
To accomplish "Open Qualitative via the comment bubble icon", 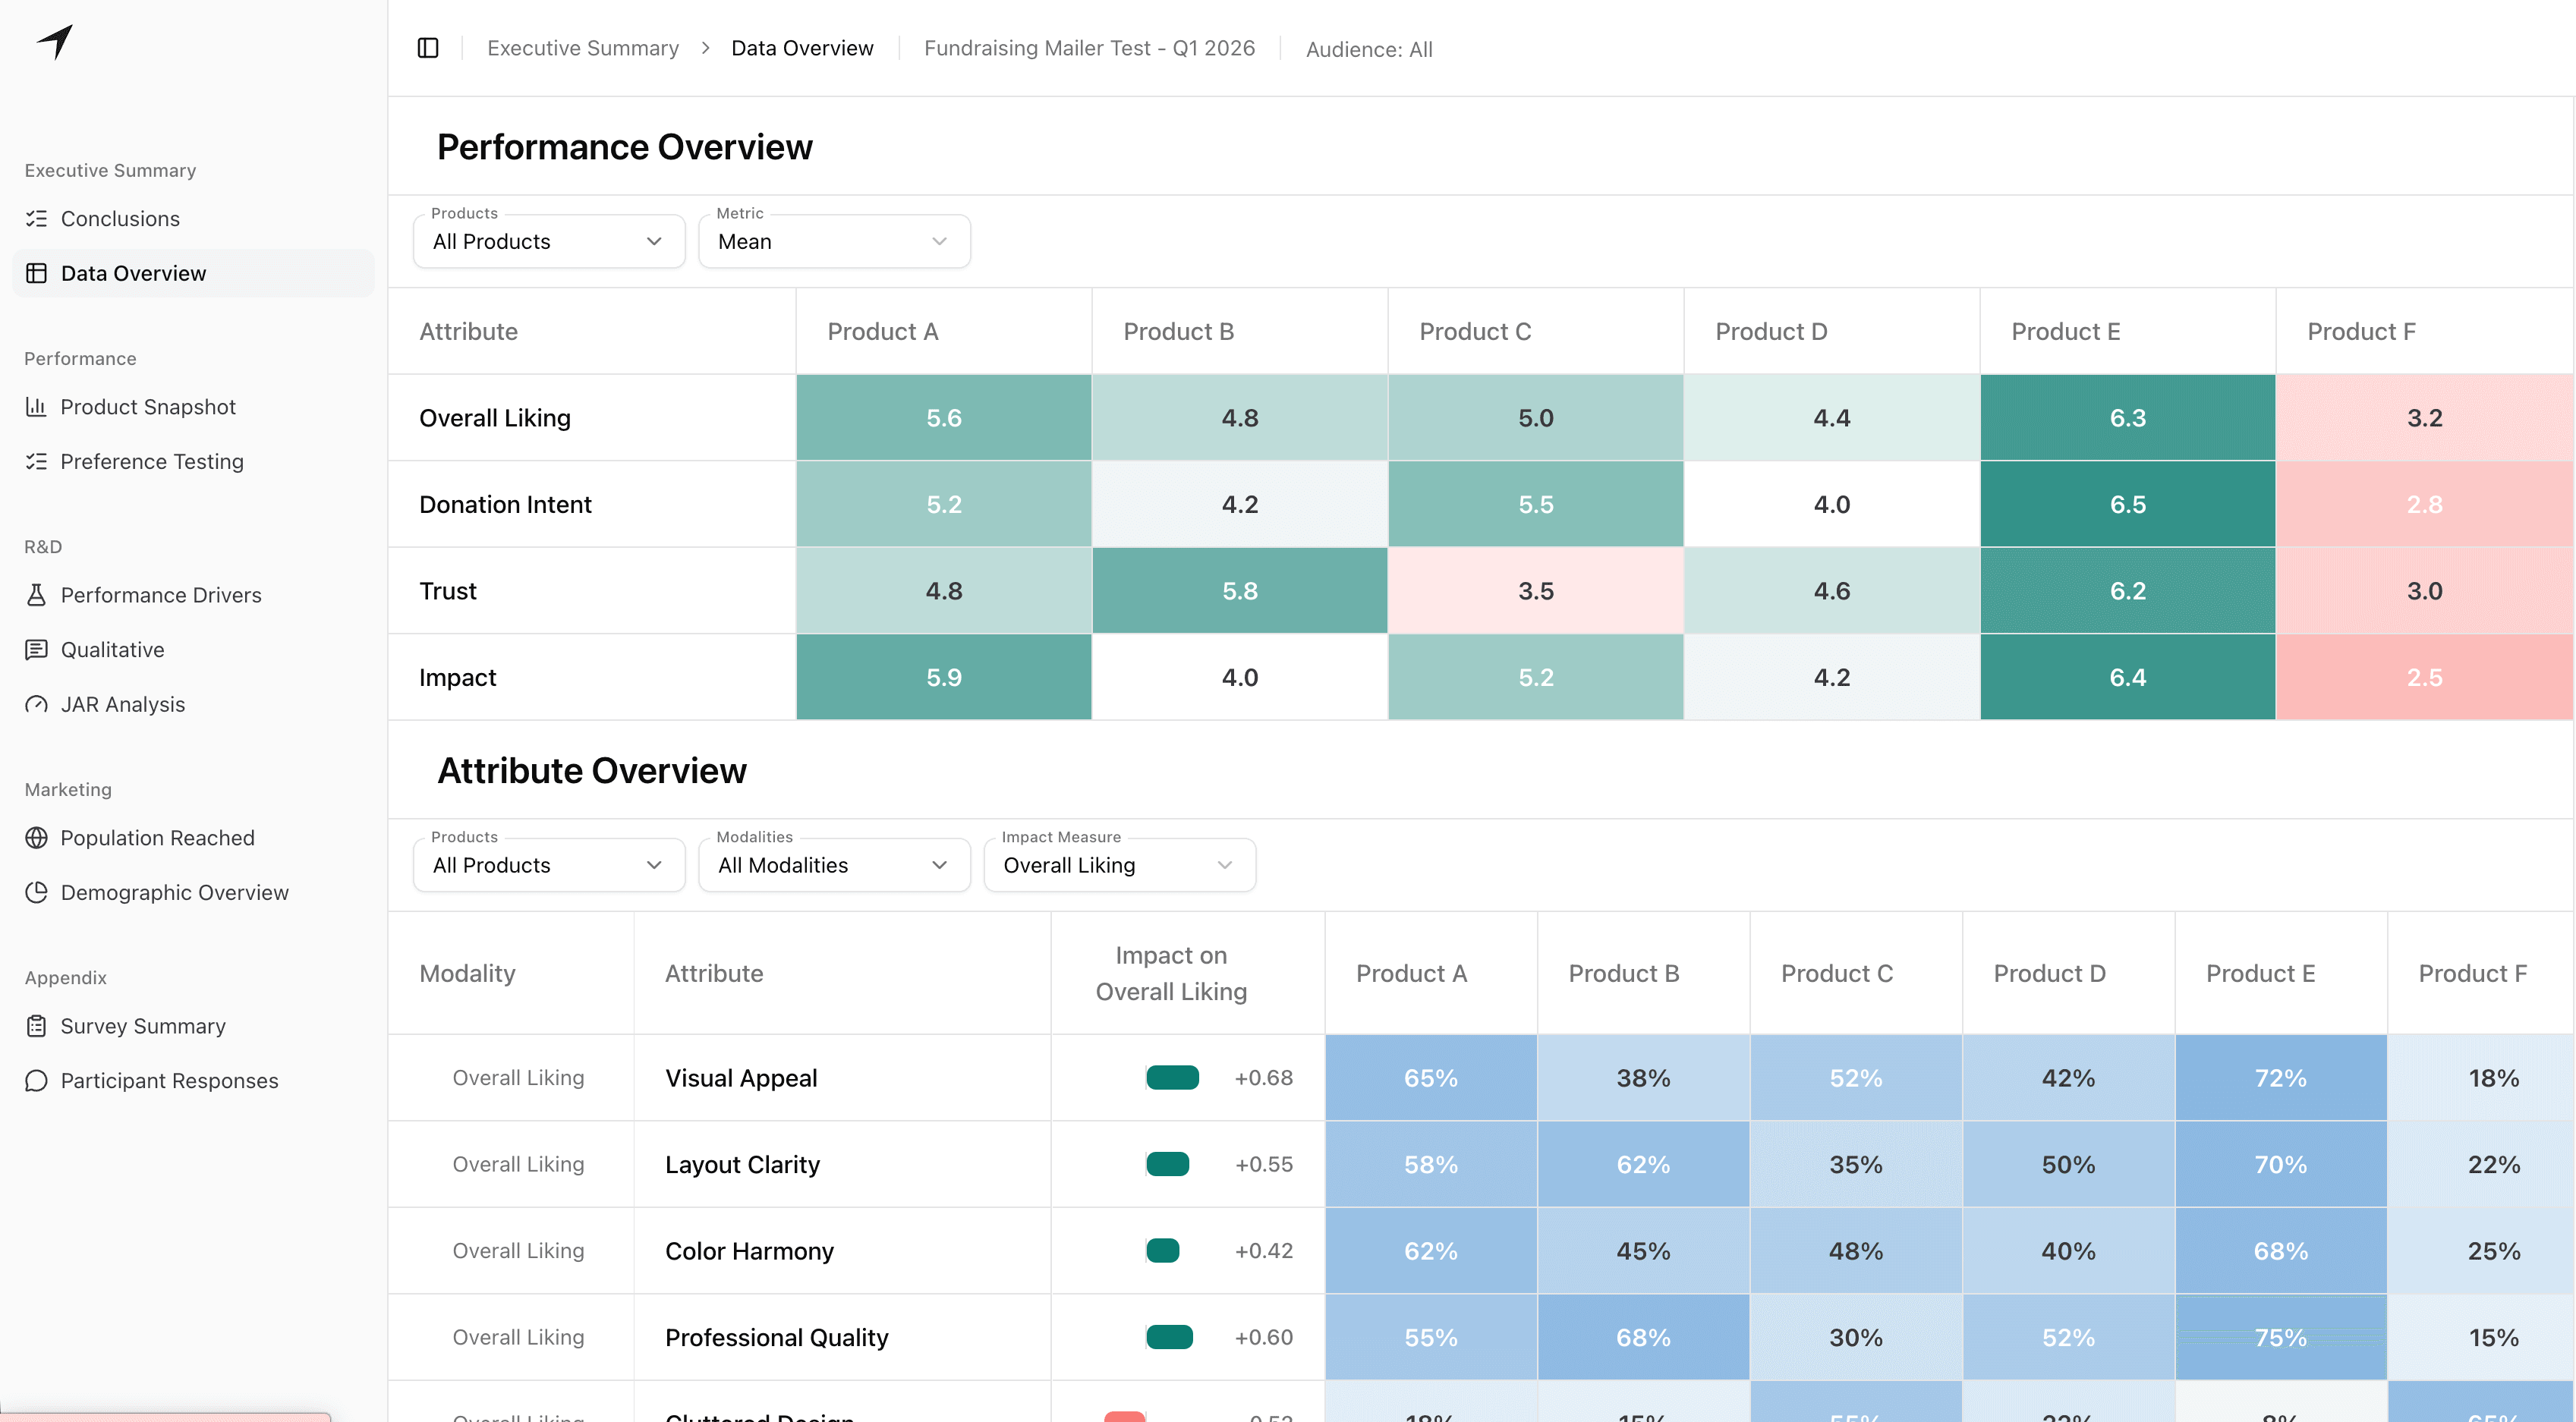I will tap(37, 649).
